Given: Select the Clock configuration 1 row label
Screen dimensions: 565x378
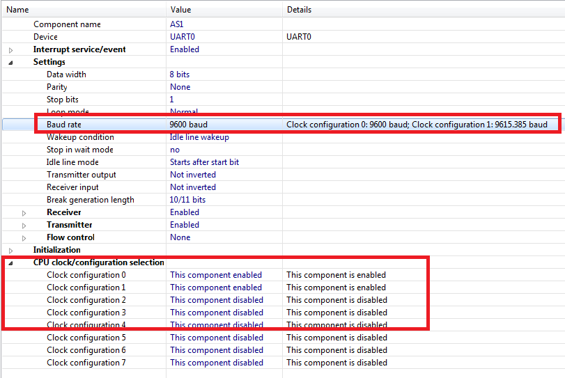Looking at the screenshot, I should coord(86,288).
